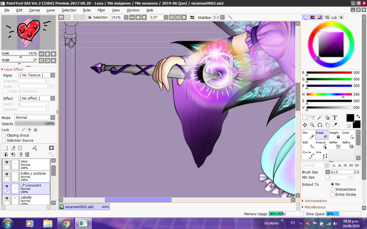
Task: Select the Hand pan tool
Action: point(327,125)
